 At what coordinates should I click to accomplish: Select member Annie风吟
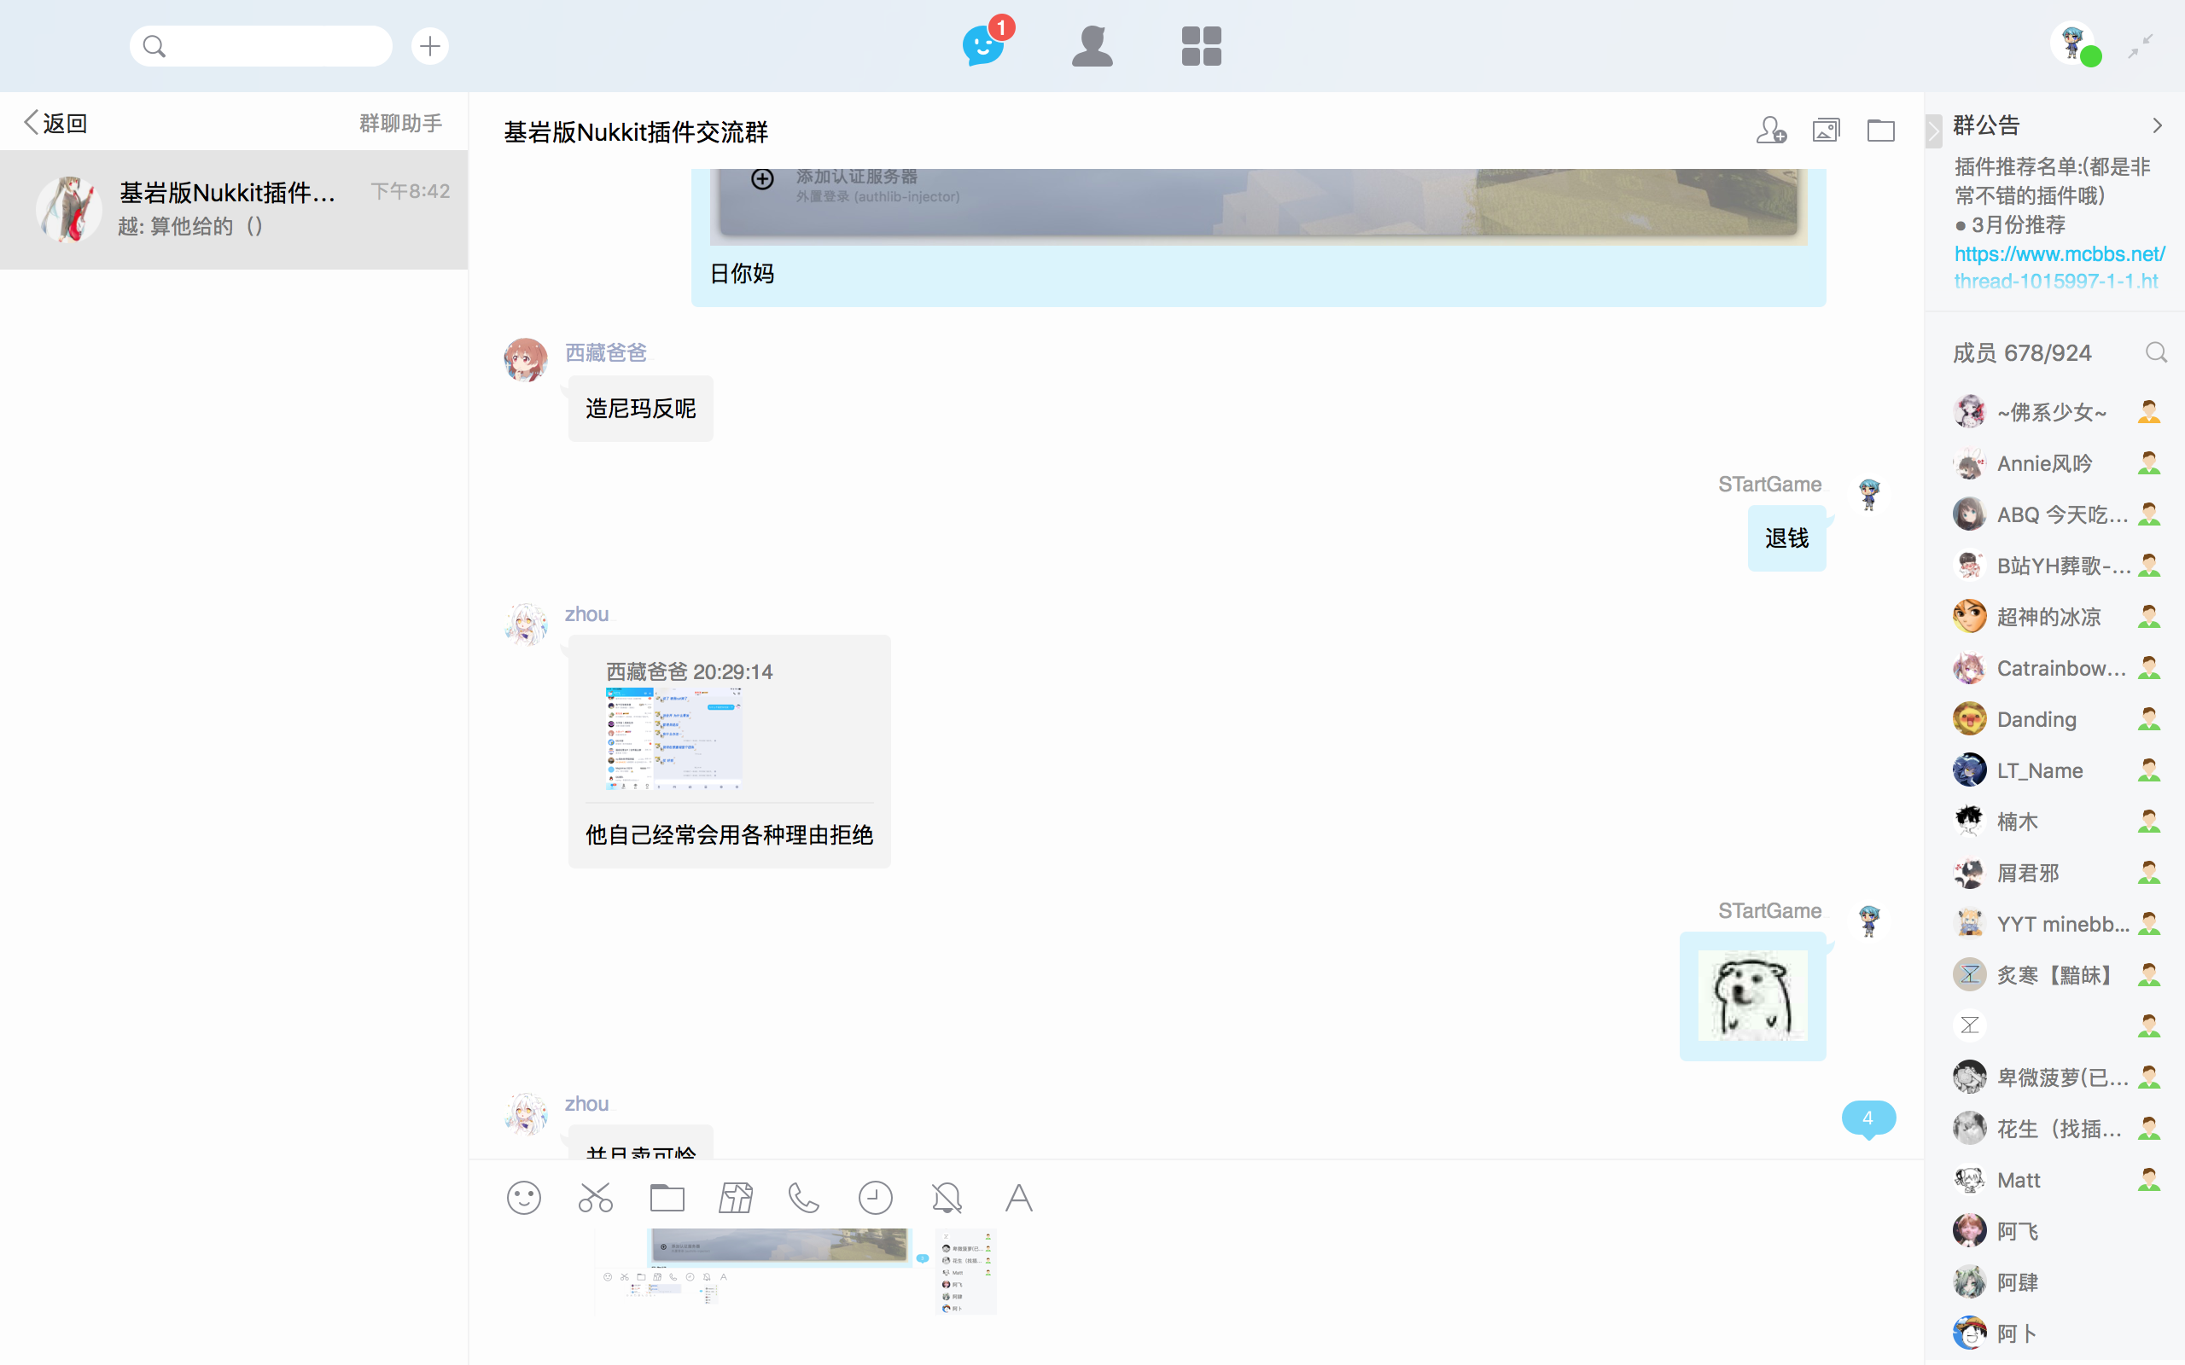[x=2055, y=464]
